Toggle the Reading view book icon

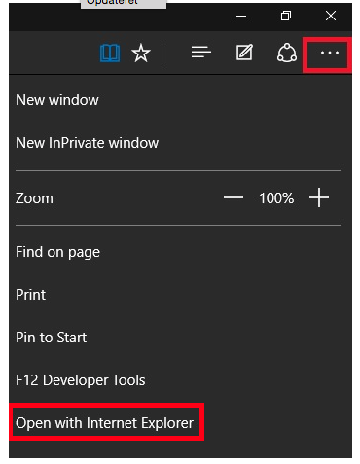(x=110, y=53)
